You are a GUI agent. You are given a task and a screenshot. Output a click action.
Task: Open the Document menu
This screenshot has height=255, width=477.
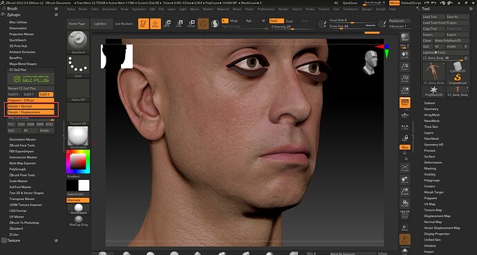(x=109, y=9)
